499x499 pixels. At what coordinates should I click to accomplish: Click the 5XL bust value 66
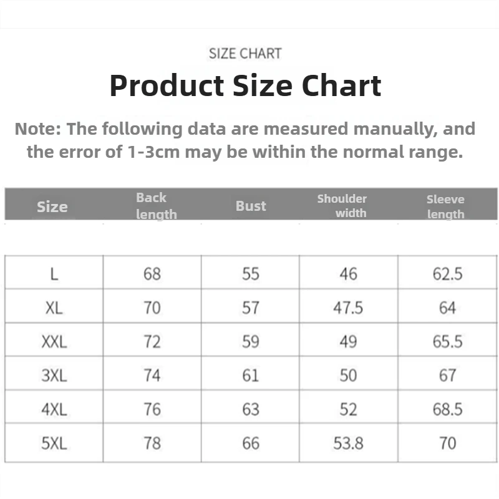point(250,443)
